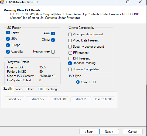Close the XDVDMulleter window

point(140,2)
